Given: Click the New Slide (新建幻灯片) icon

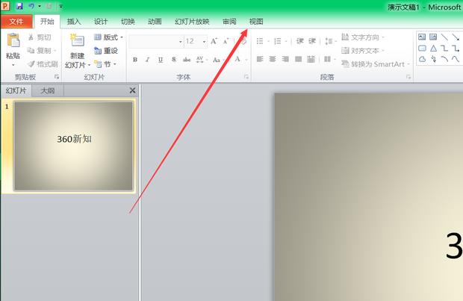Looking at the screenshot, I should 77,42.
